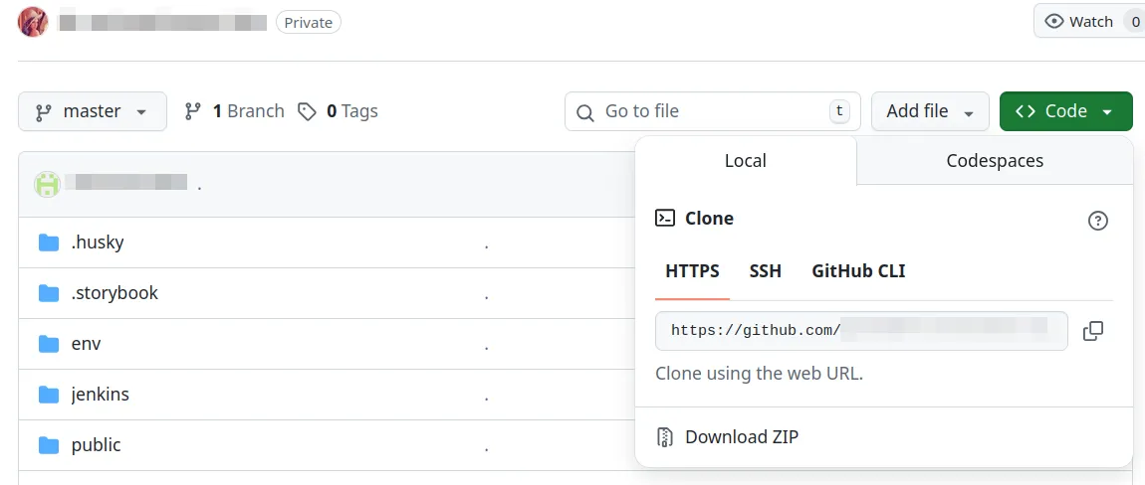Copy the HTTPS clone URL to clipboard
Image resolution: width=1145 pixels, height=485 pixels.
click(1092, 331)
